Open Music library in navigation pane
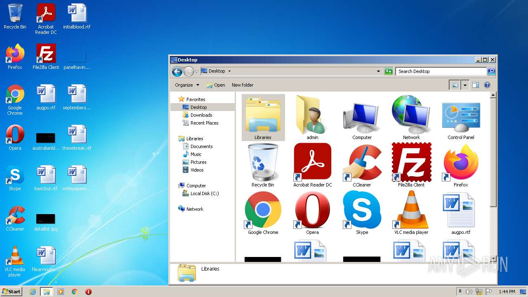This screenshot has width=528, height=297. point(196,154)
